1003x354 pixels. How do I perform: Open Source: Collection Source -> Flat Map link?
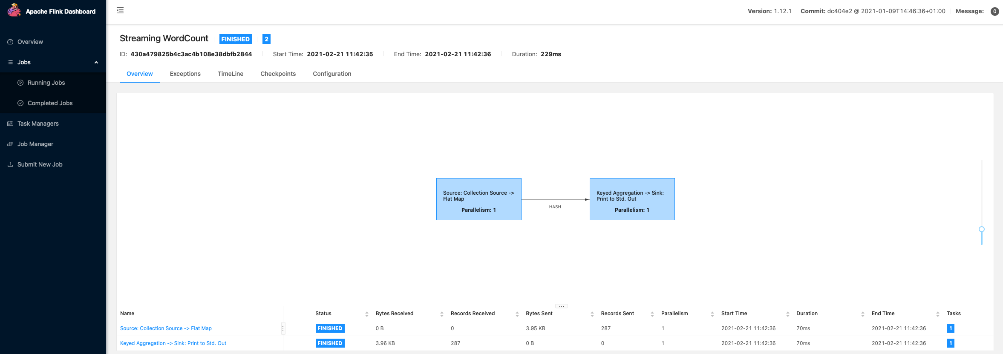pyautogui.click(x=166, y=328)
